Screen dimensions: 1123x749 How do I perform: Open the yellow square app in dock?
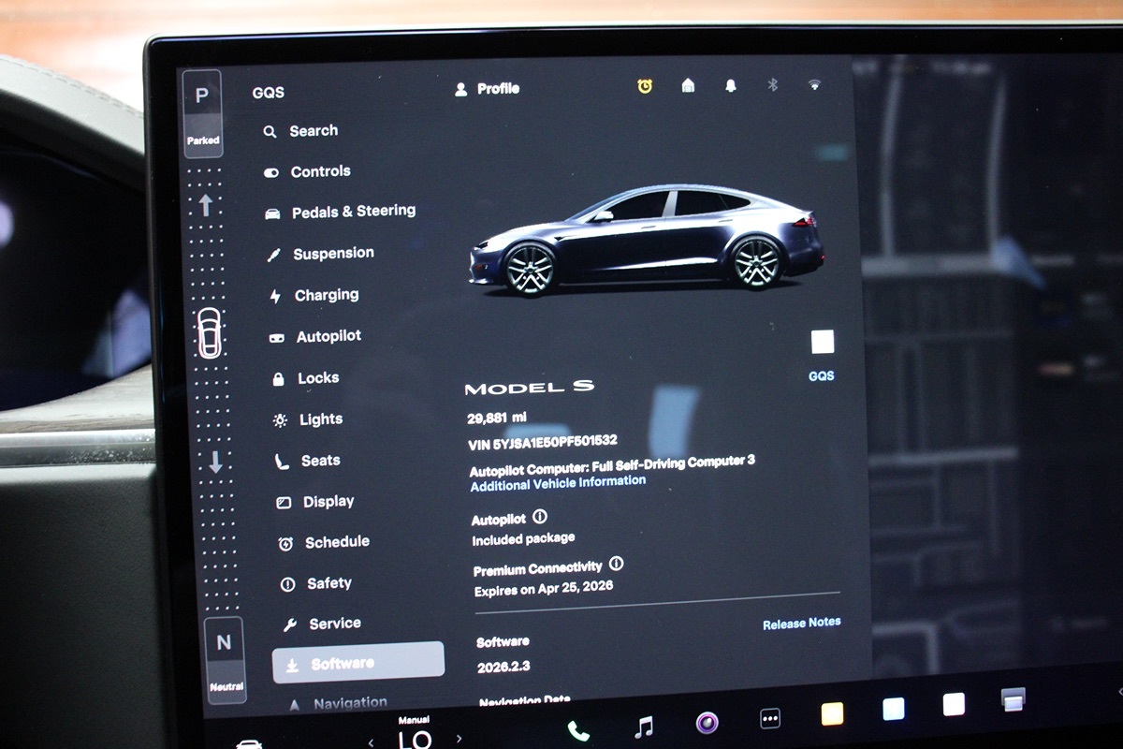(x=832, y=714)
